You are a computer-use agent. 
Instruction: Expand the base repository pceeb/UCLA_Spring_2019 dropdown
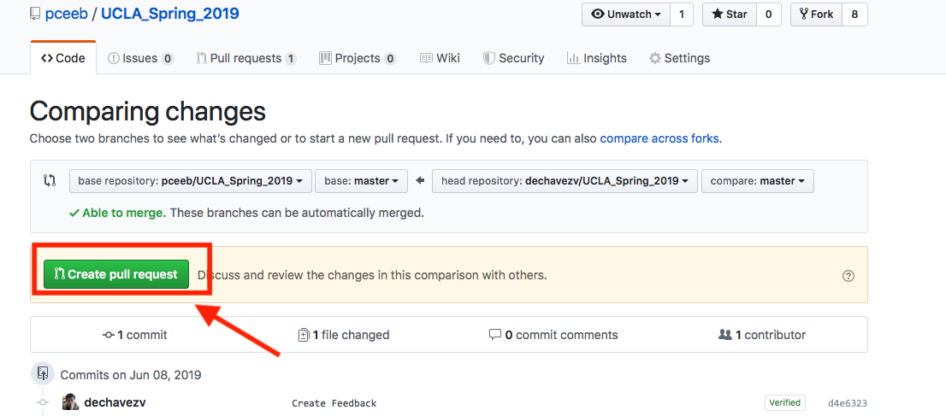click(191, 181)
